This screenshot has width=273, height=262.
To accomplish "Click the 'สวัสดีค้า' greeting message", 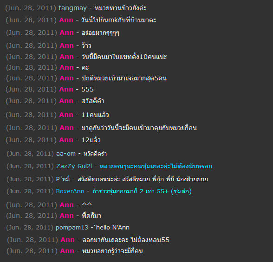I will (x=93, y=101).
